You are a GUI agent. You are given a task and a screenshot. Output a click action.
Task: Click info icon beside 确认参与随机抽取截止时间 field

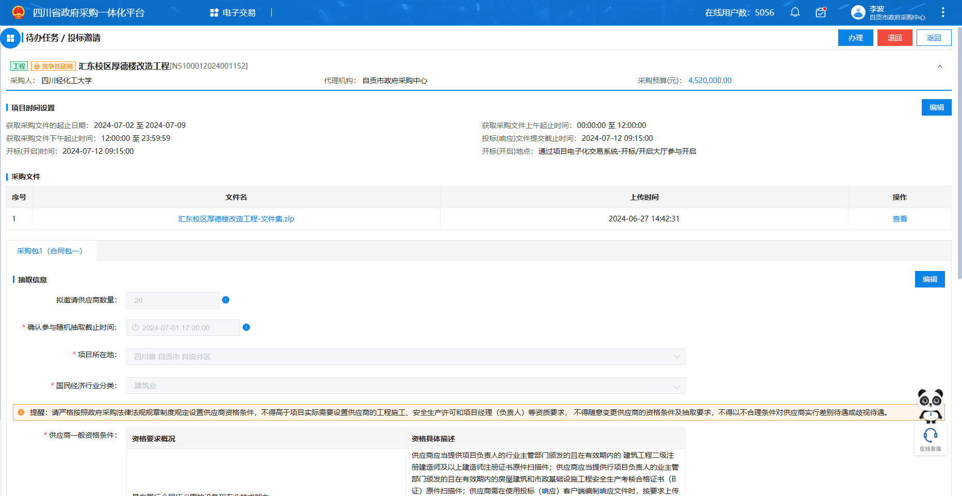246,327
